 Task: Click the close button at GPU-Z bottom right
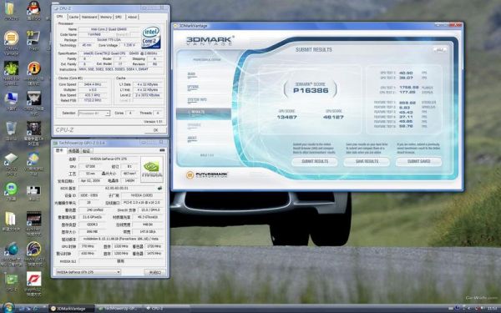tap(155, 272)
